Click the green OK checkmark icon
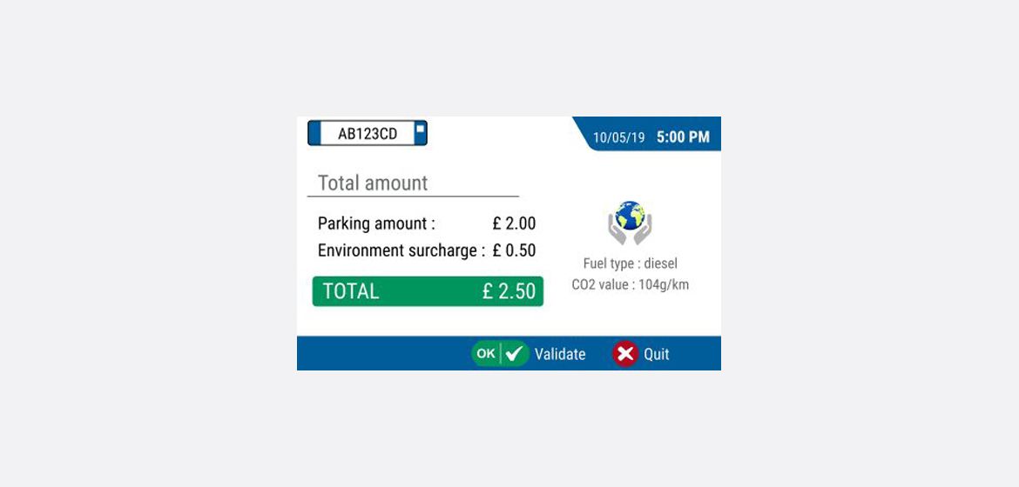The image size is (1019, 487). click(x=501, y=354)
